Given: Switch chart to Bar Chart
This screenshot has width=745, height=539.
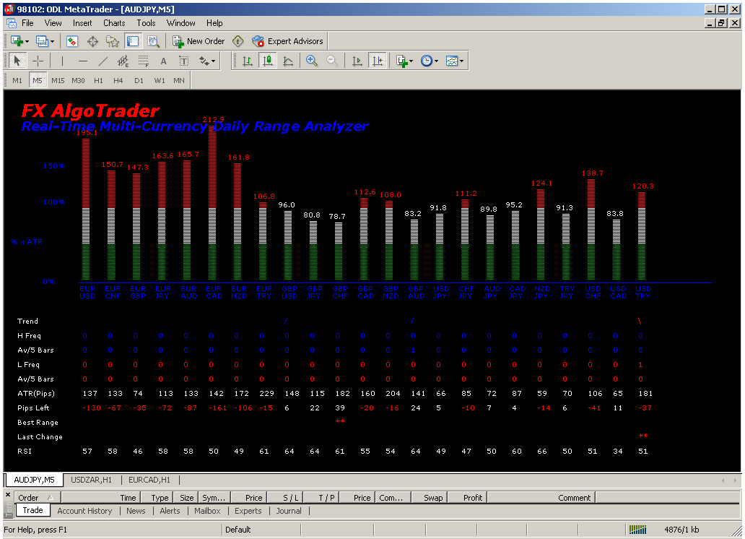Looking at the screenshot, I should [x=248, y=61].
